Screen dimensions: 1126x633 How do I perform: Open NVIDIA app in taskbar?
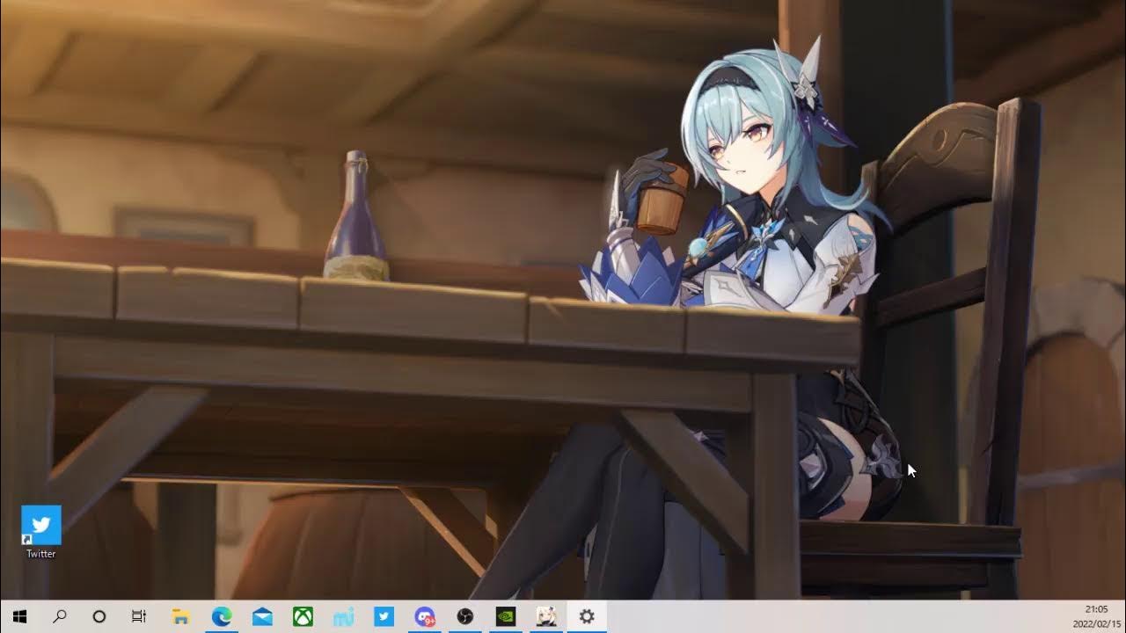coord(506,617)
